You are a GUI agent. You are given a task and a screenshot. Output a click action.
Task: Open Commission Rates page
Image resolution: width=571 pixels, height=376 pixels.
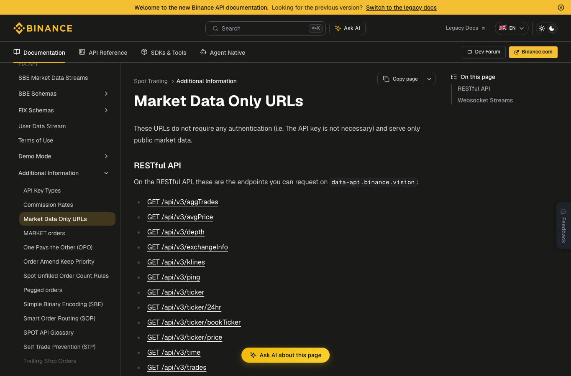pos(48,205)
